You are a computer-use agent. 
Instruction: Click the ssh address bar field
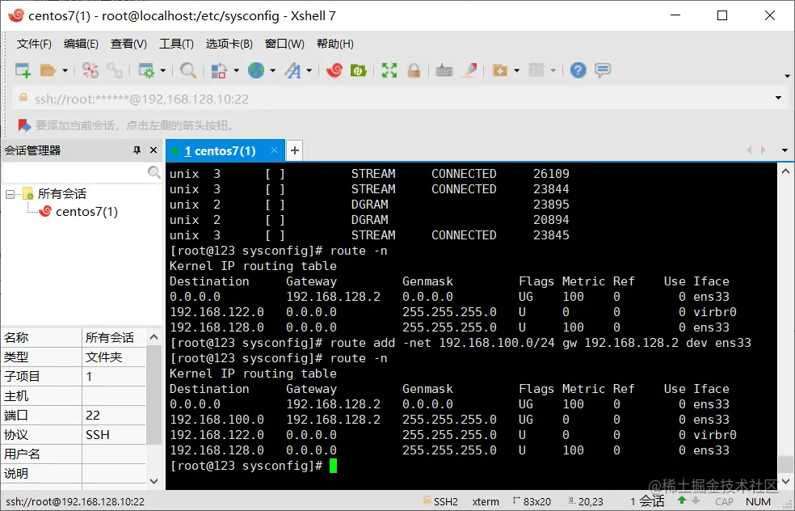coord(395,99)
